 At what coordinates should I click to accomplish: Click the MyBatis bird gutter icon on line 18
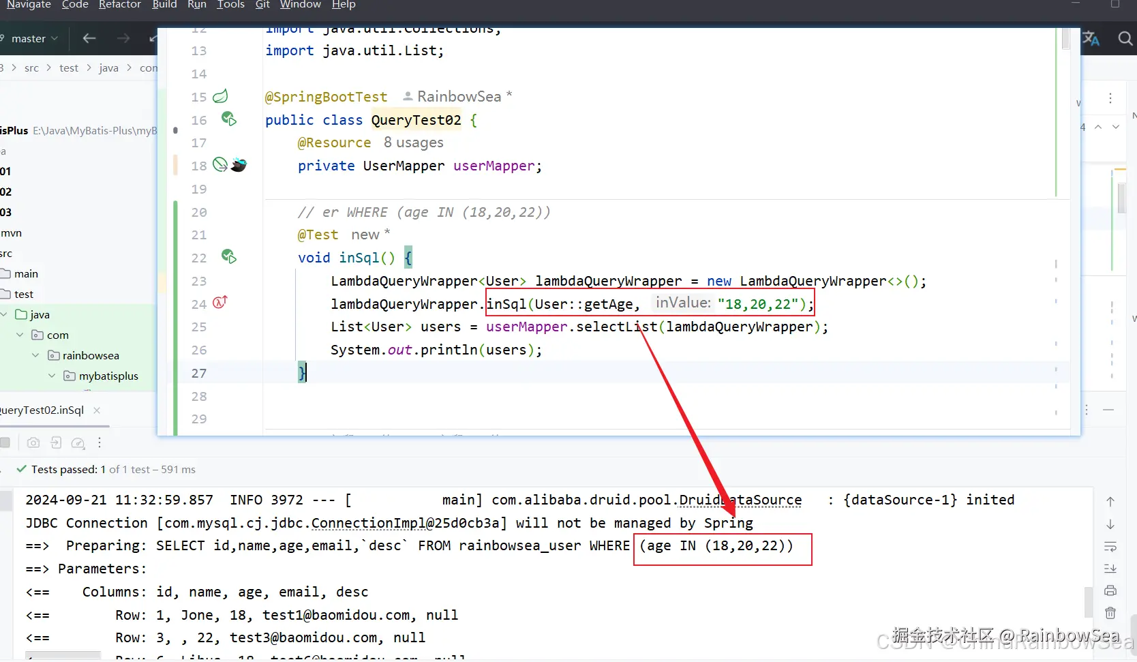point(239,164)
